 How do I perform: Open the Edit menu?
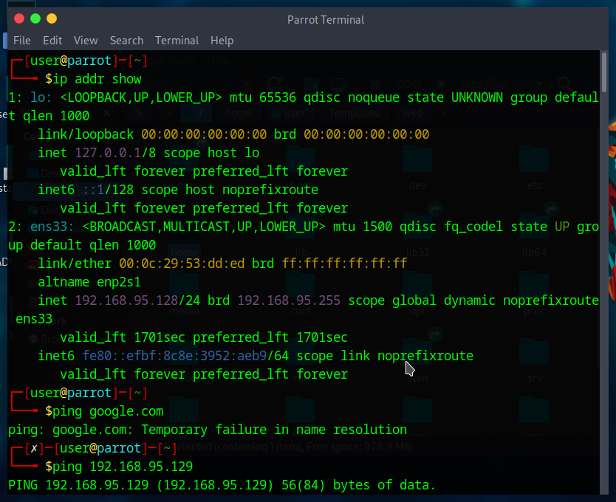tap(52, 41)
